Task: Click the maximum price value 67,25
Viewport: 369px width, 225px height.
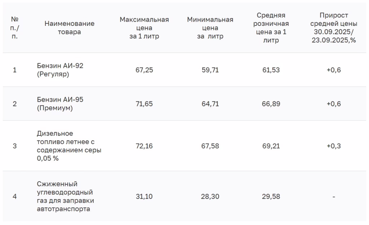Action: pyautogui.click(x=144, y=70)
